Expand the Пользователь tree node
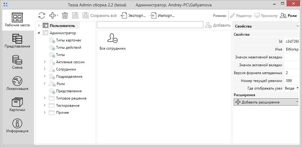302x147 pixels. [x=39, y=26]
